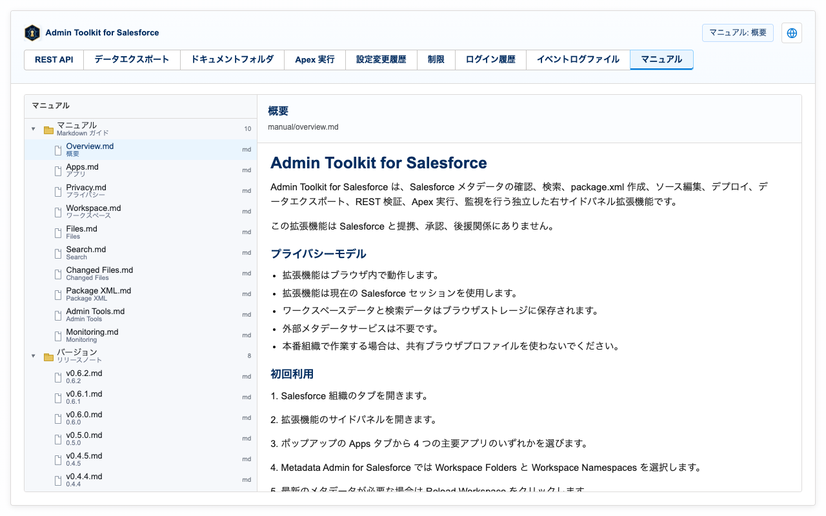Click the Workspace.md file icon

click(58, 212)
